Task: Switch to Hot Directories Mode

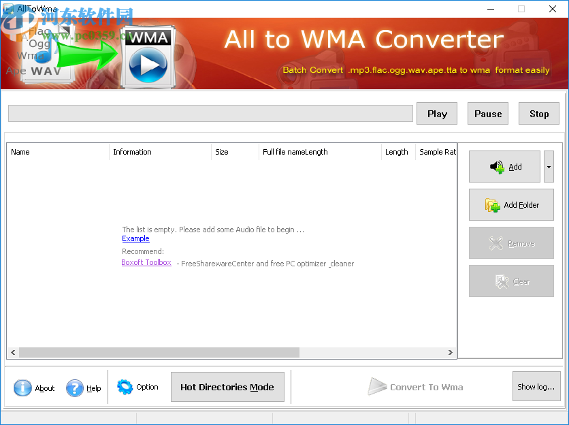Action: 227,386
